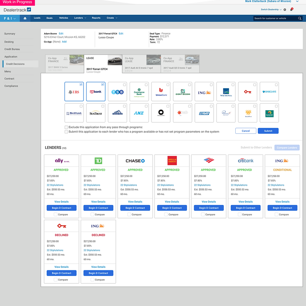Click the Chase logo
Viewport: 306px width, 306px height.
[x=135, y=161]
